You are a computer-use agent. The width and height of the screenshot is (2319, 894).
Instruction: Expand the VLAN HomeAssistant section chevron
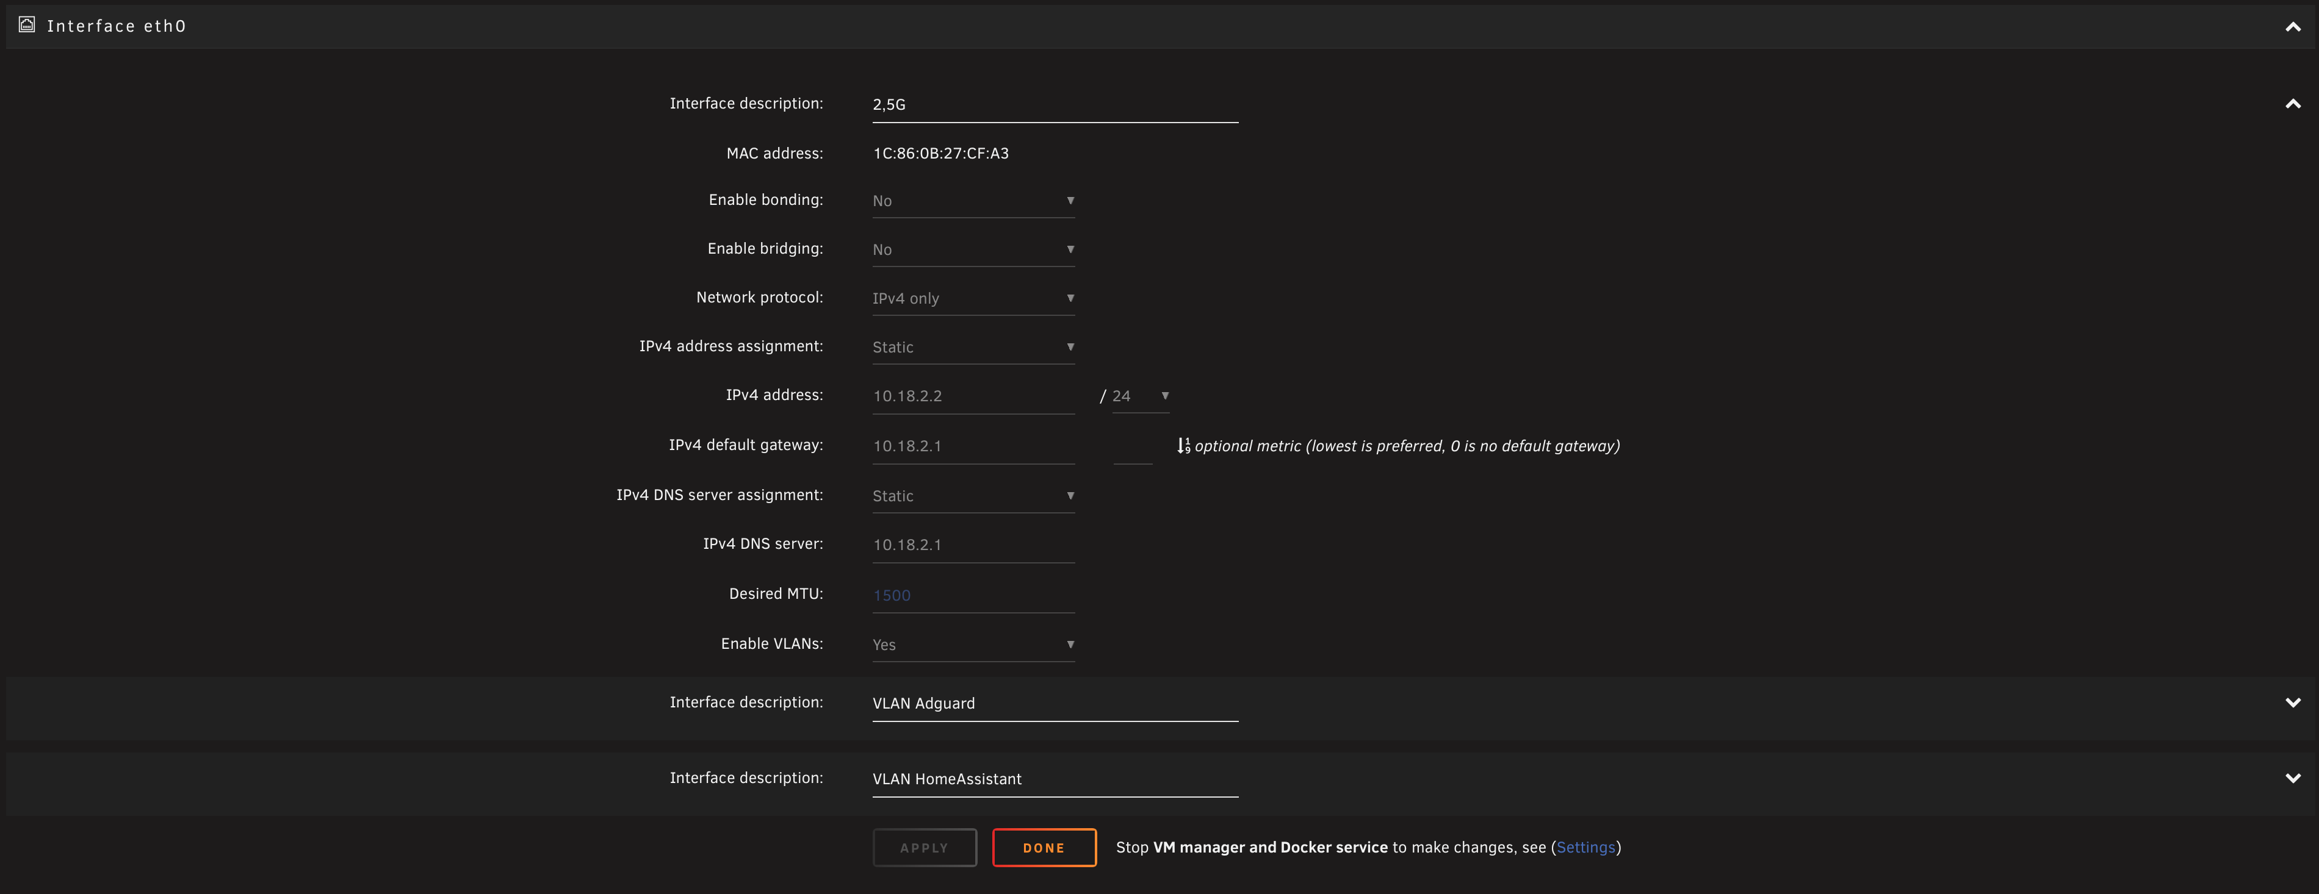pos(2292,778)
